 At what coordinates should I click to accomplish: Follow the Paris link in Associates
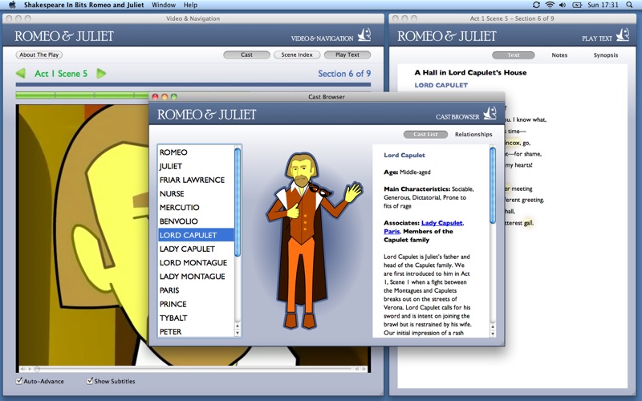(x=392, y=231)
